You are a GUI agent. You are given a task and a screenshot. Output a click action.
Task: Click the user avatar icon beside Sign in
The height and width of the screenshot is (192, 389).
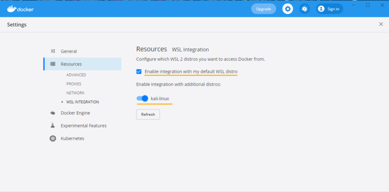(321, 9)
